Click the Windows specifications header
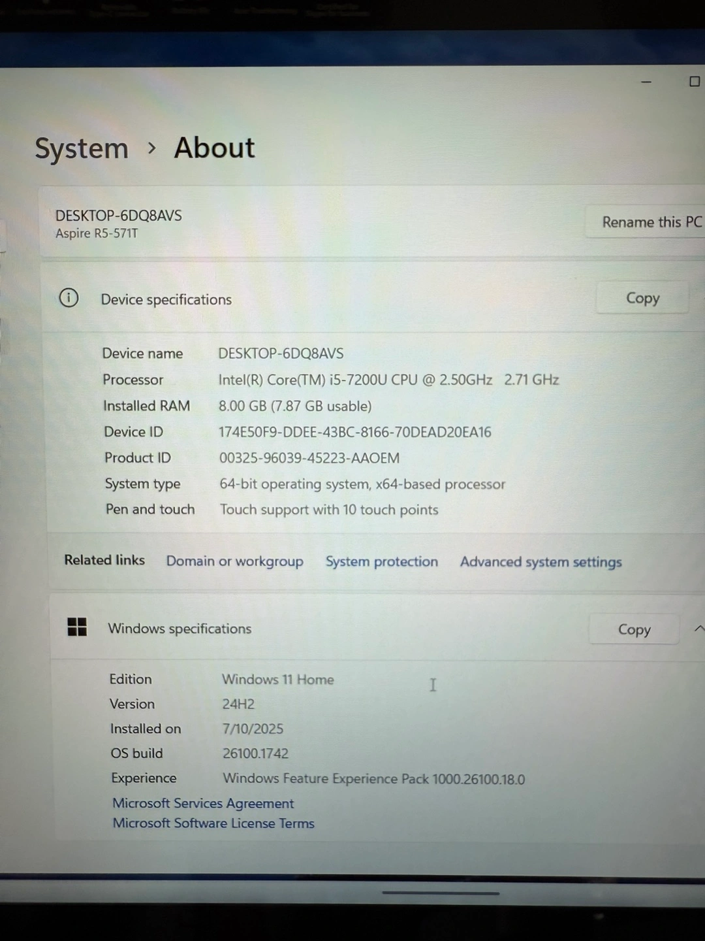This screenshot has width=705, height=941. point(180,629)
